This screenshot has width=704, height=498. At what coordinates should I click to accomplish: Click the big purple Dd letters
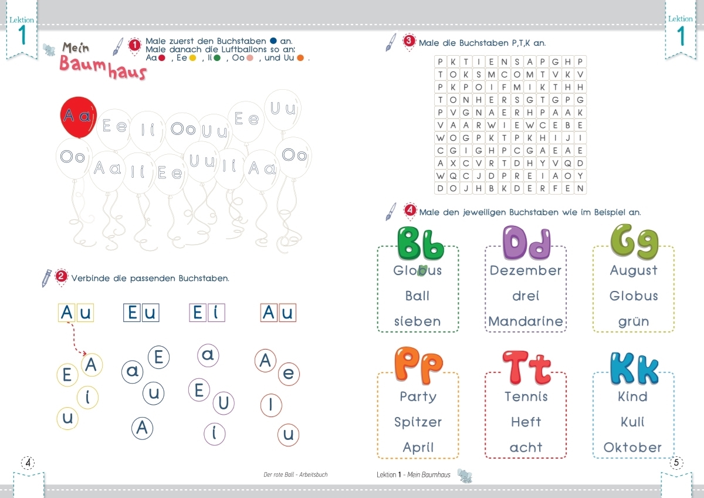527,242
